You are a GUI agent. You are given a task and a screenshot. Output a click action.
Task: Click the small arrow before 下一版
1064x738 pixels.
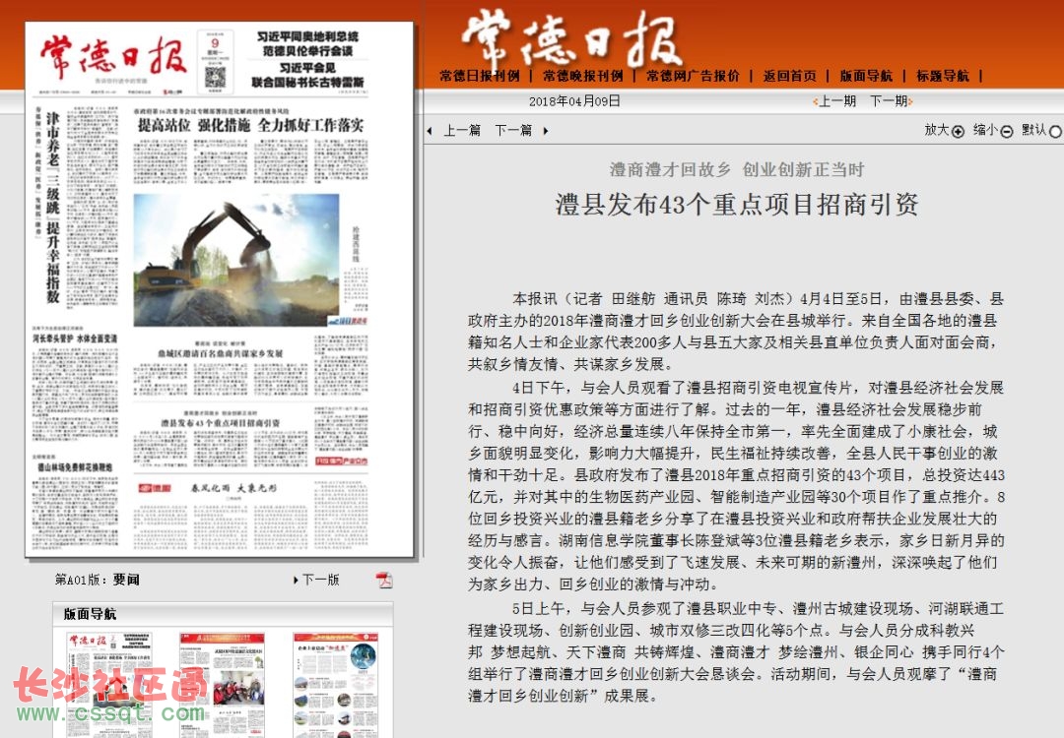click(x=296, y=581)
